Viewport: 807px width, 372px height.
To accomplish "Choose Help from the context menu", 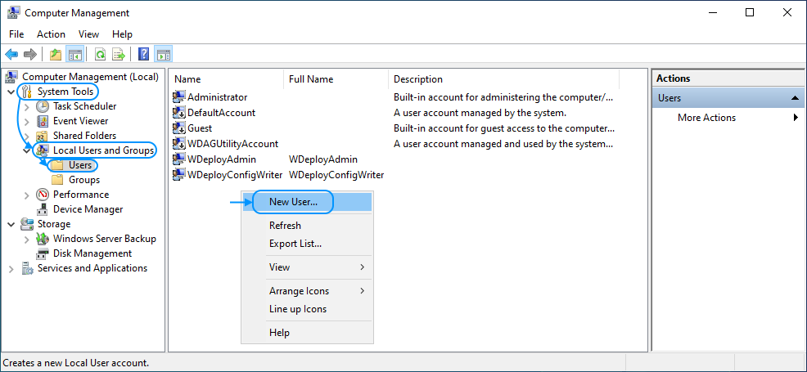I will [x=307, y=333].
